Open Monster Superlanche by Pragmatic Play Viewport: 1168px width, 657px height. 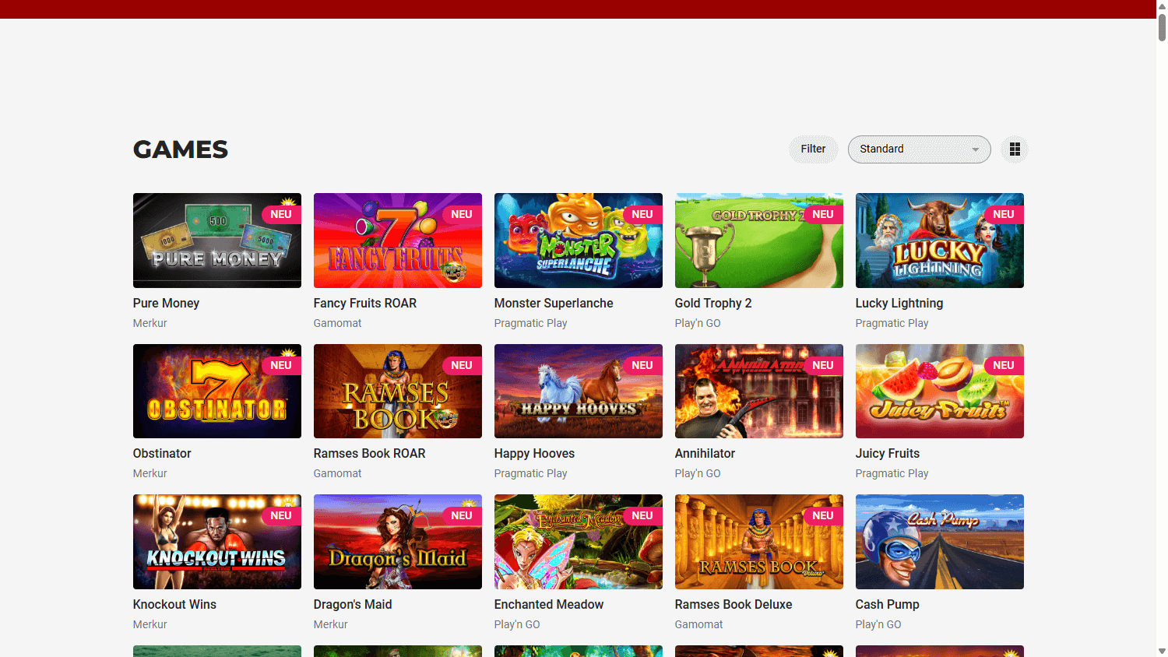(x=578, y=240)
